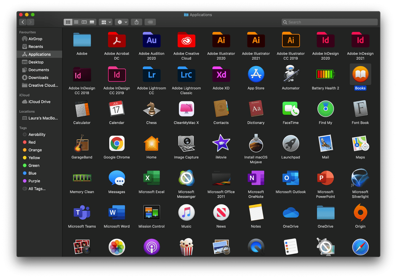Open iCloud Drive in the sidebar
Viewport: 397px width, 279px height.
pos(40,102)
